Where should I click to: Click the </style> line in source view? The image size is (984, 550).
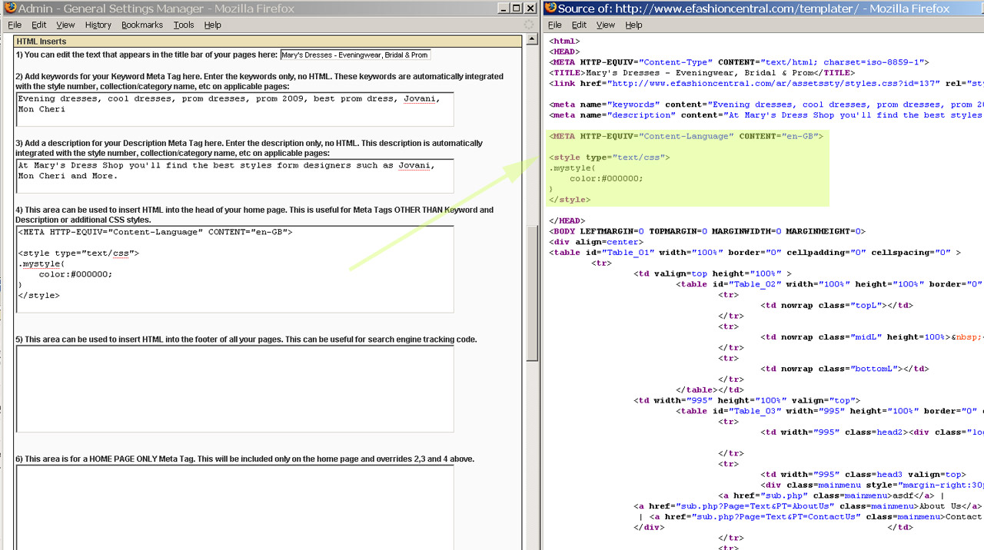570,199
